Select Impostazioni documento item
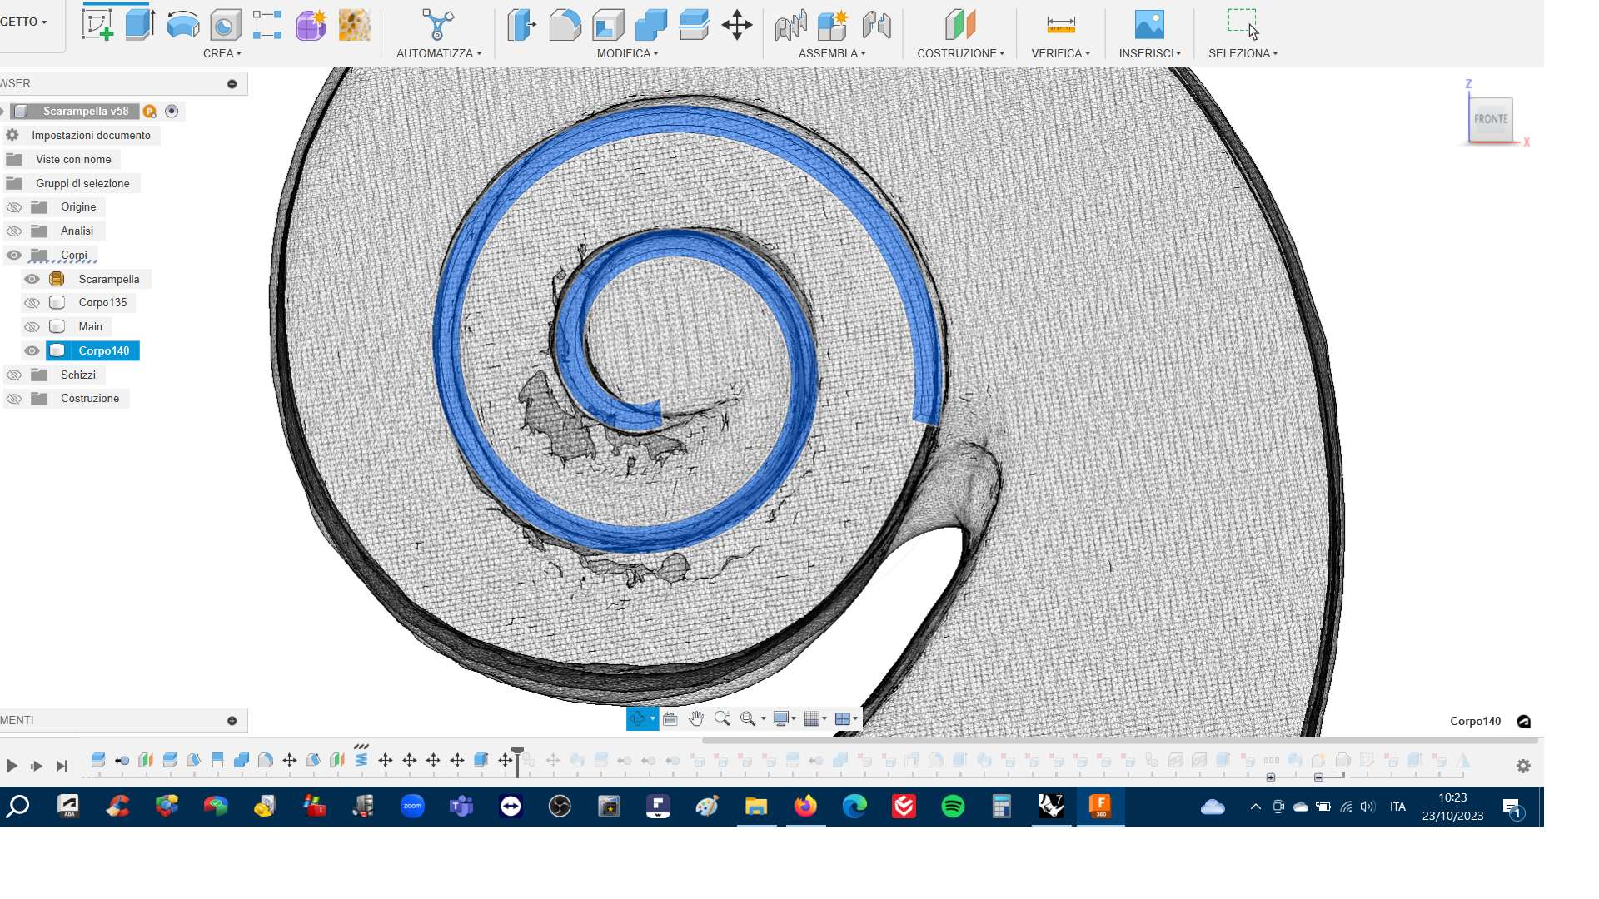 pos(91,136)
